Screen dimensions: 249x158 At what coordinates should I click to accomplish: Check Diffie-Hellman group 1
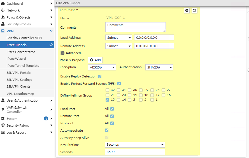pyautogui.click(x=152, y=100)
